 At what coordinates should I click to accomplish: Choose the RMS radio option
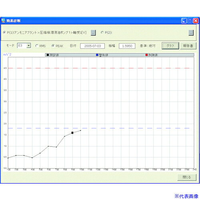coord(37,46)
